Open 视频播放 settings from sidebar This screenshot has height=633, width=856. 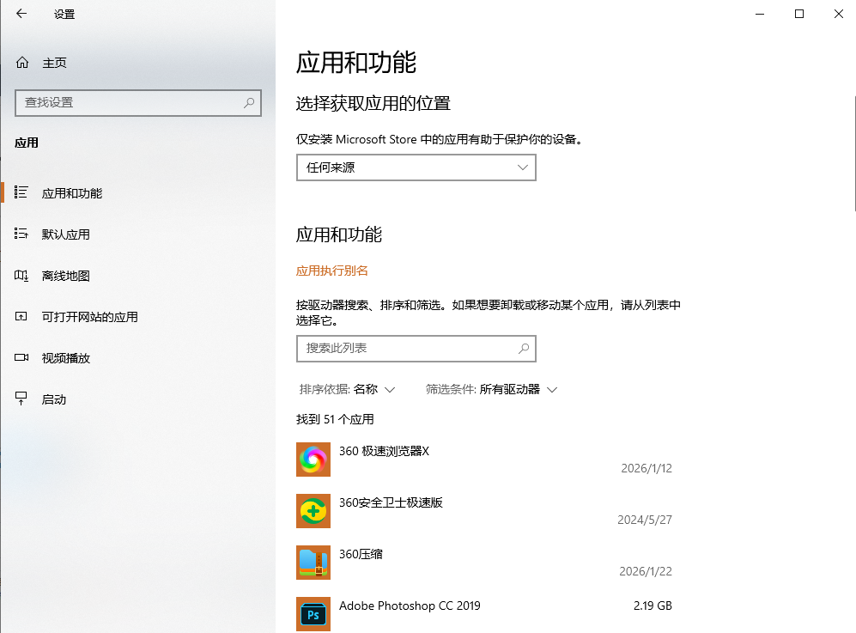(69, 357)
